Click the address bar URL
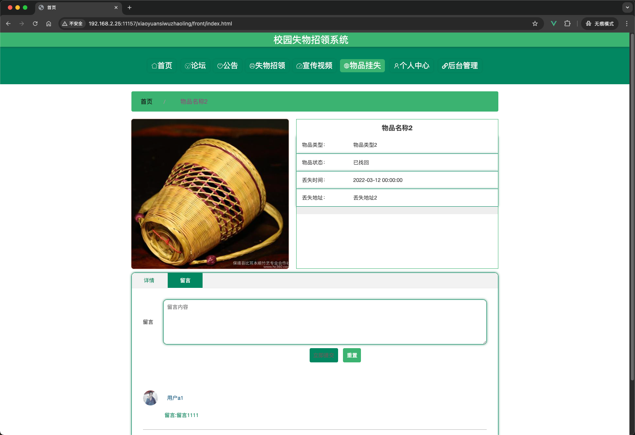This screenshot has width=635, height=435. click(160, 24)
